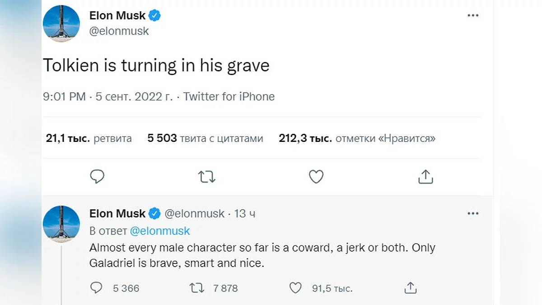Image resolution: width=542 pixels, height=305 pixels.
Task: View the 21,1 тыс. retweets list
Action: click(89, 138)
